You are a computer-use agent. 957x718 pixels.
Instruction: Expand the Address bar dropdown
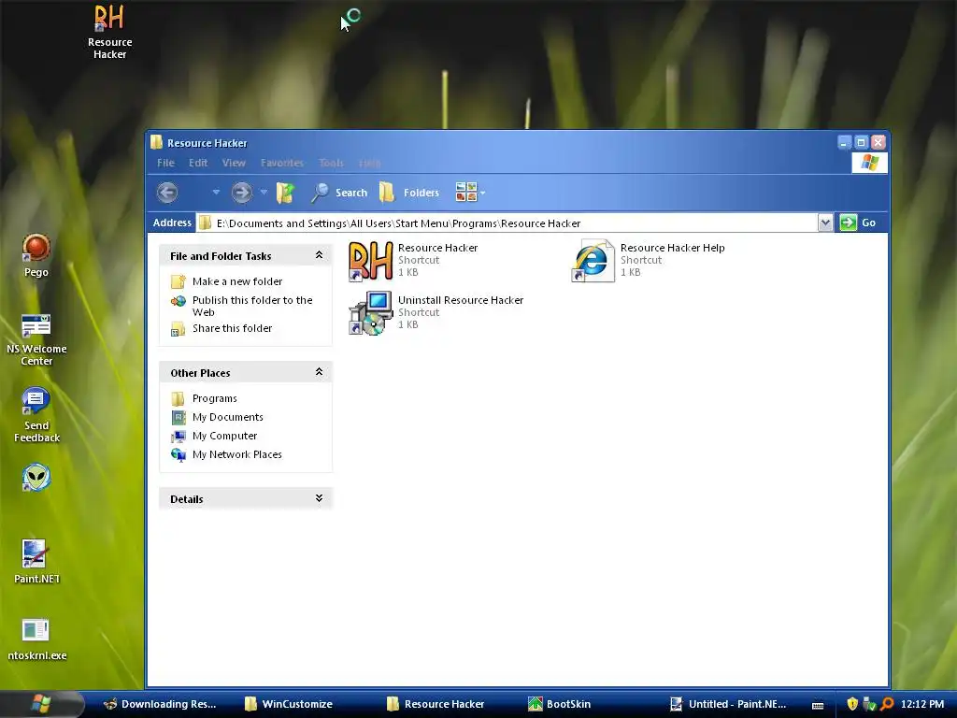point(825,223)
